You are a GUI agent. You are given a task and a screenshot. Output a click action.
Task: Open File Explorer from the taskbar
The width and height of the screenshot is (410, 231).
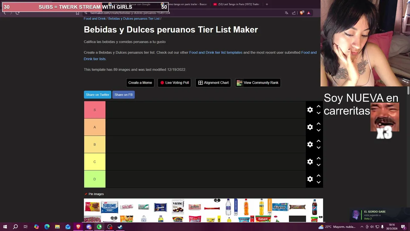tap(57, 227)
